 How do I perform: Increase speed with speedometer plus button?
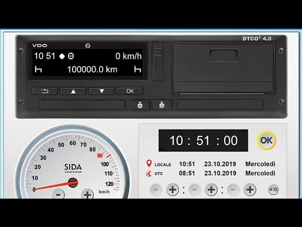click(x=87, y=194)
